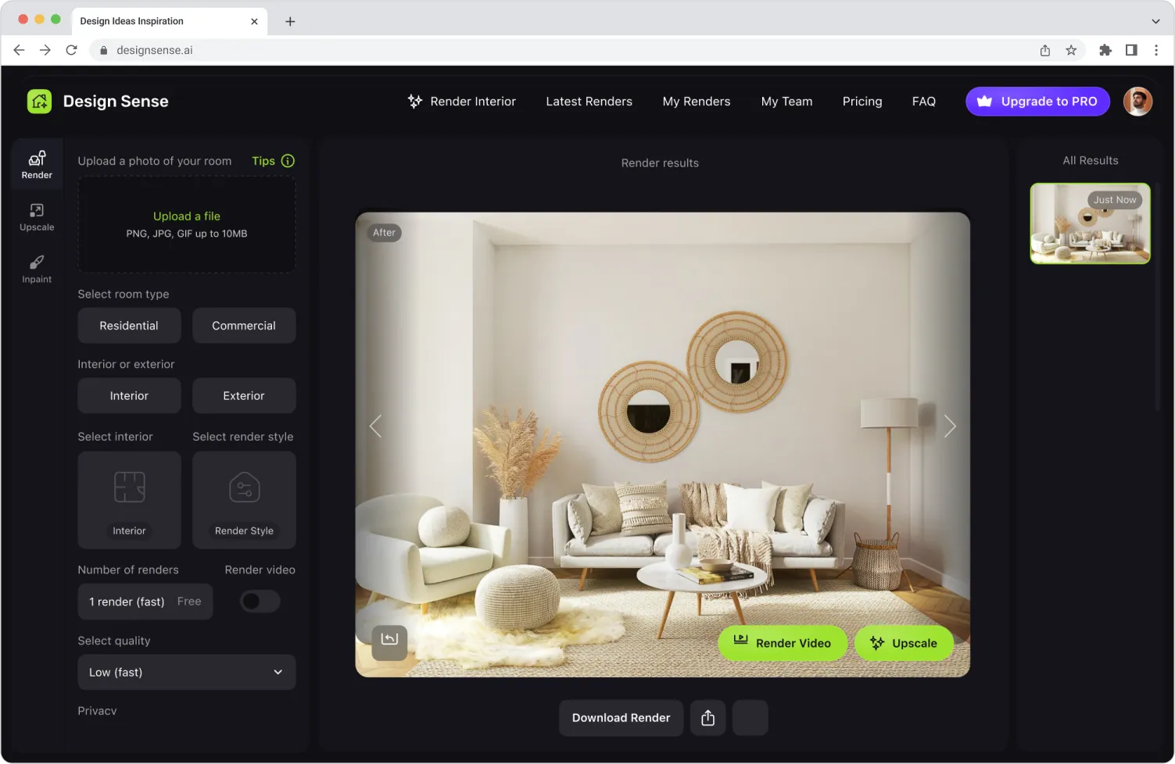Bookmark page with the star icon
1175x764 pixels.
[1071, 50]
